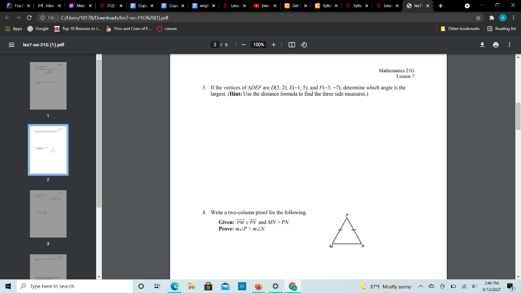The width and height of the screenshot is (521, 293).
Task: Switch to the engli Google Docs tab
Action: (x=204, y=6)
